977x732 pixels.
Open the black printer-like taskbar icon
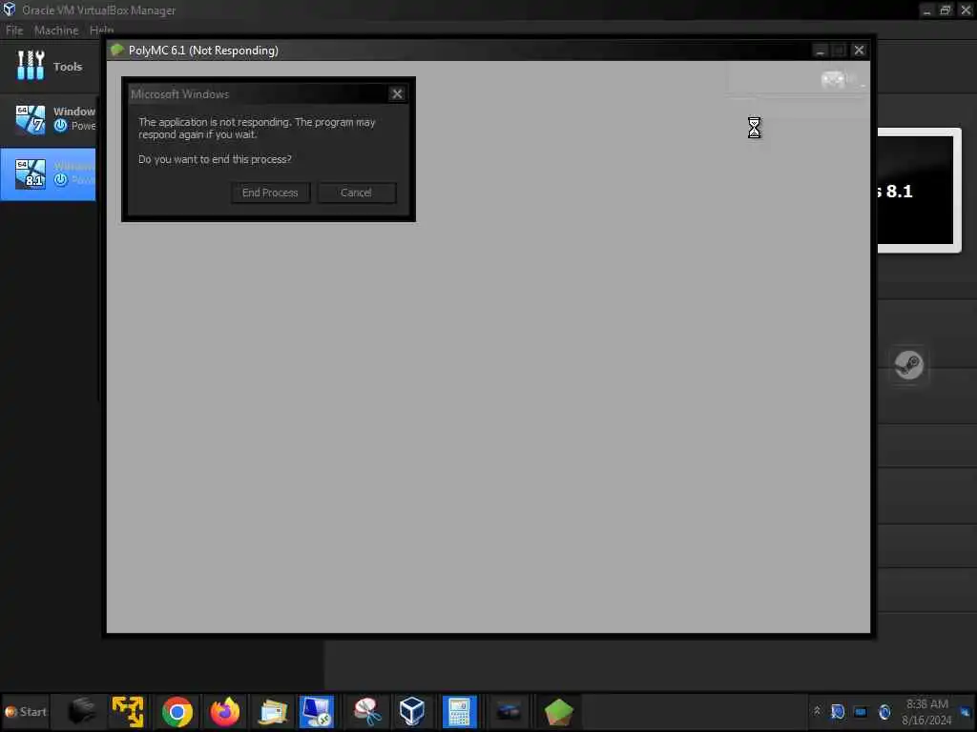[82, 711]
